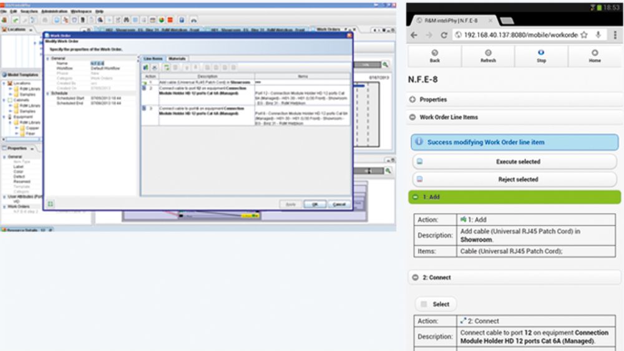
Task: Expand the Properties section
Action: point(413,99)
